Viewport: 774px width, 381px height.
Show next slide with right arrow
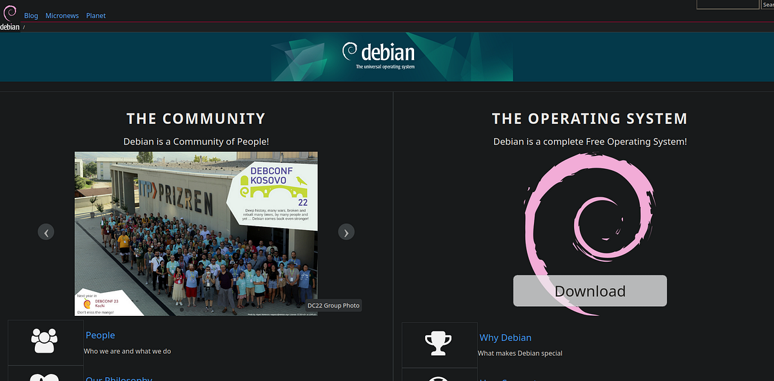pos(346,232)
